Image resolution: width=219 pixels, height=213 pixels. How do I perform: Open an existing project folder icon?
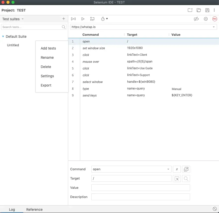199,10
